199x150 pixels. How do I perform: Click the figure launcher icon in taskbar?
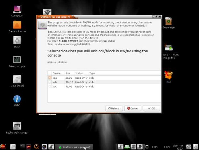51,147
